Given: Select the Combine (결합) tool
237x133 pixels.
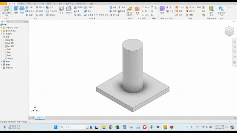Looking at the screenshot, I should click(88, 11).
